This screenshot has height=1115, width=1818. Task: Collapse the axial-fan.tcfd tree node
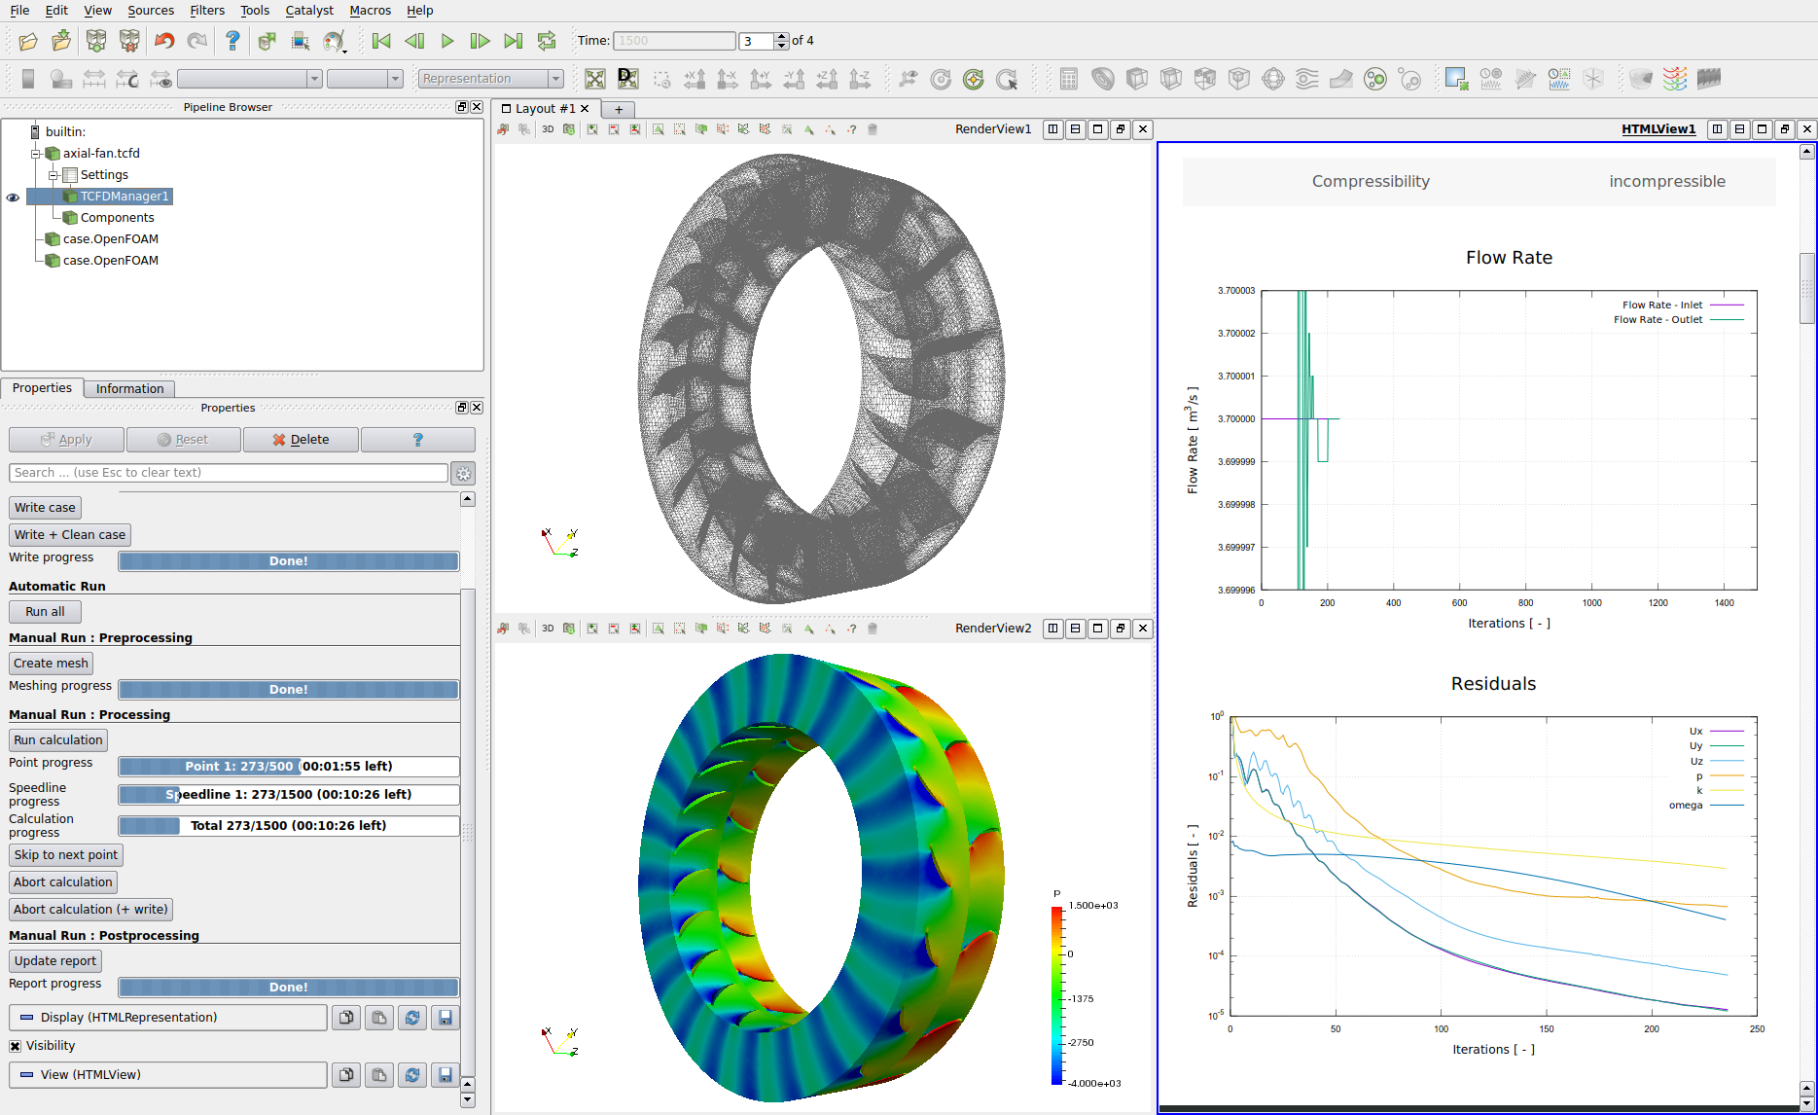click(35, 154)
